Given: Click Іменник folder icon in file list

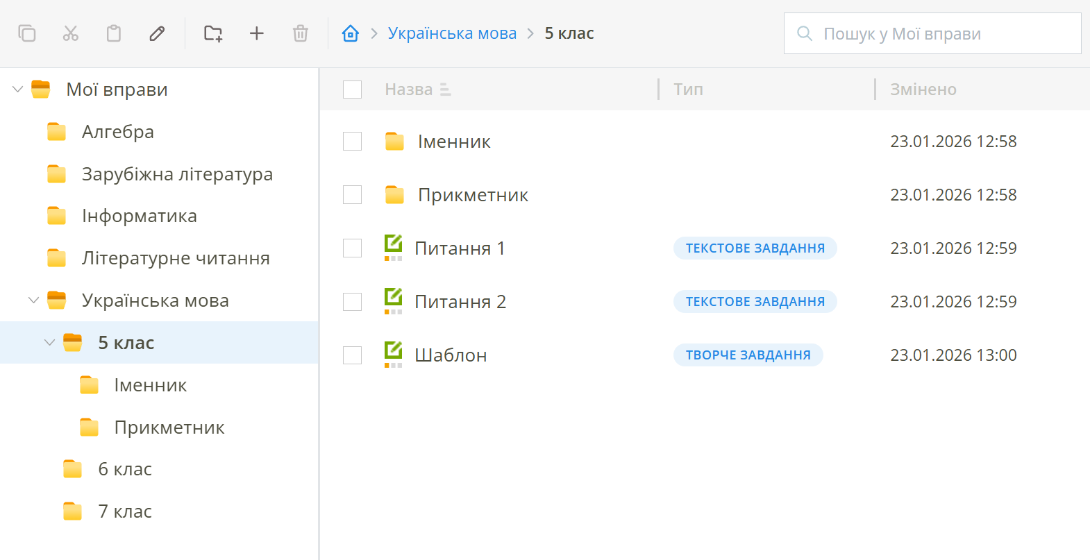Looking at the screenshot, I should (x=394, y=142).
